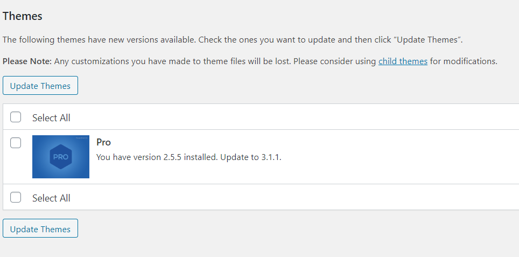
Task: Click the "for modifications" text after link
Action: [x=463, y=61]
